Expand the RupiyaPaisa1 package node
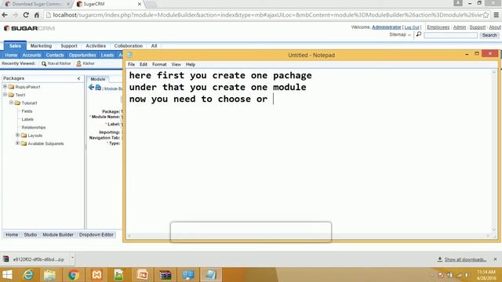Viewport: 502px width, 282px height. coord(5,87)
